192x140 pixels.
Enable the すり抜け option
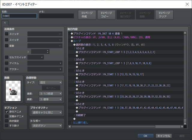tap(7, 125)
